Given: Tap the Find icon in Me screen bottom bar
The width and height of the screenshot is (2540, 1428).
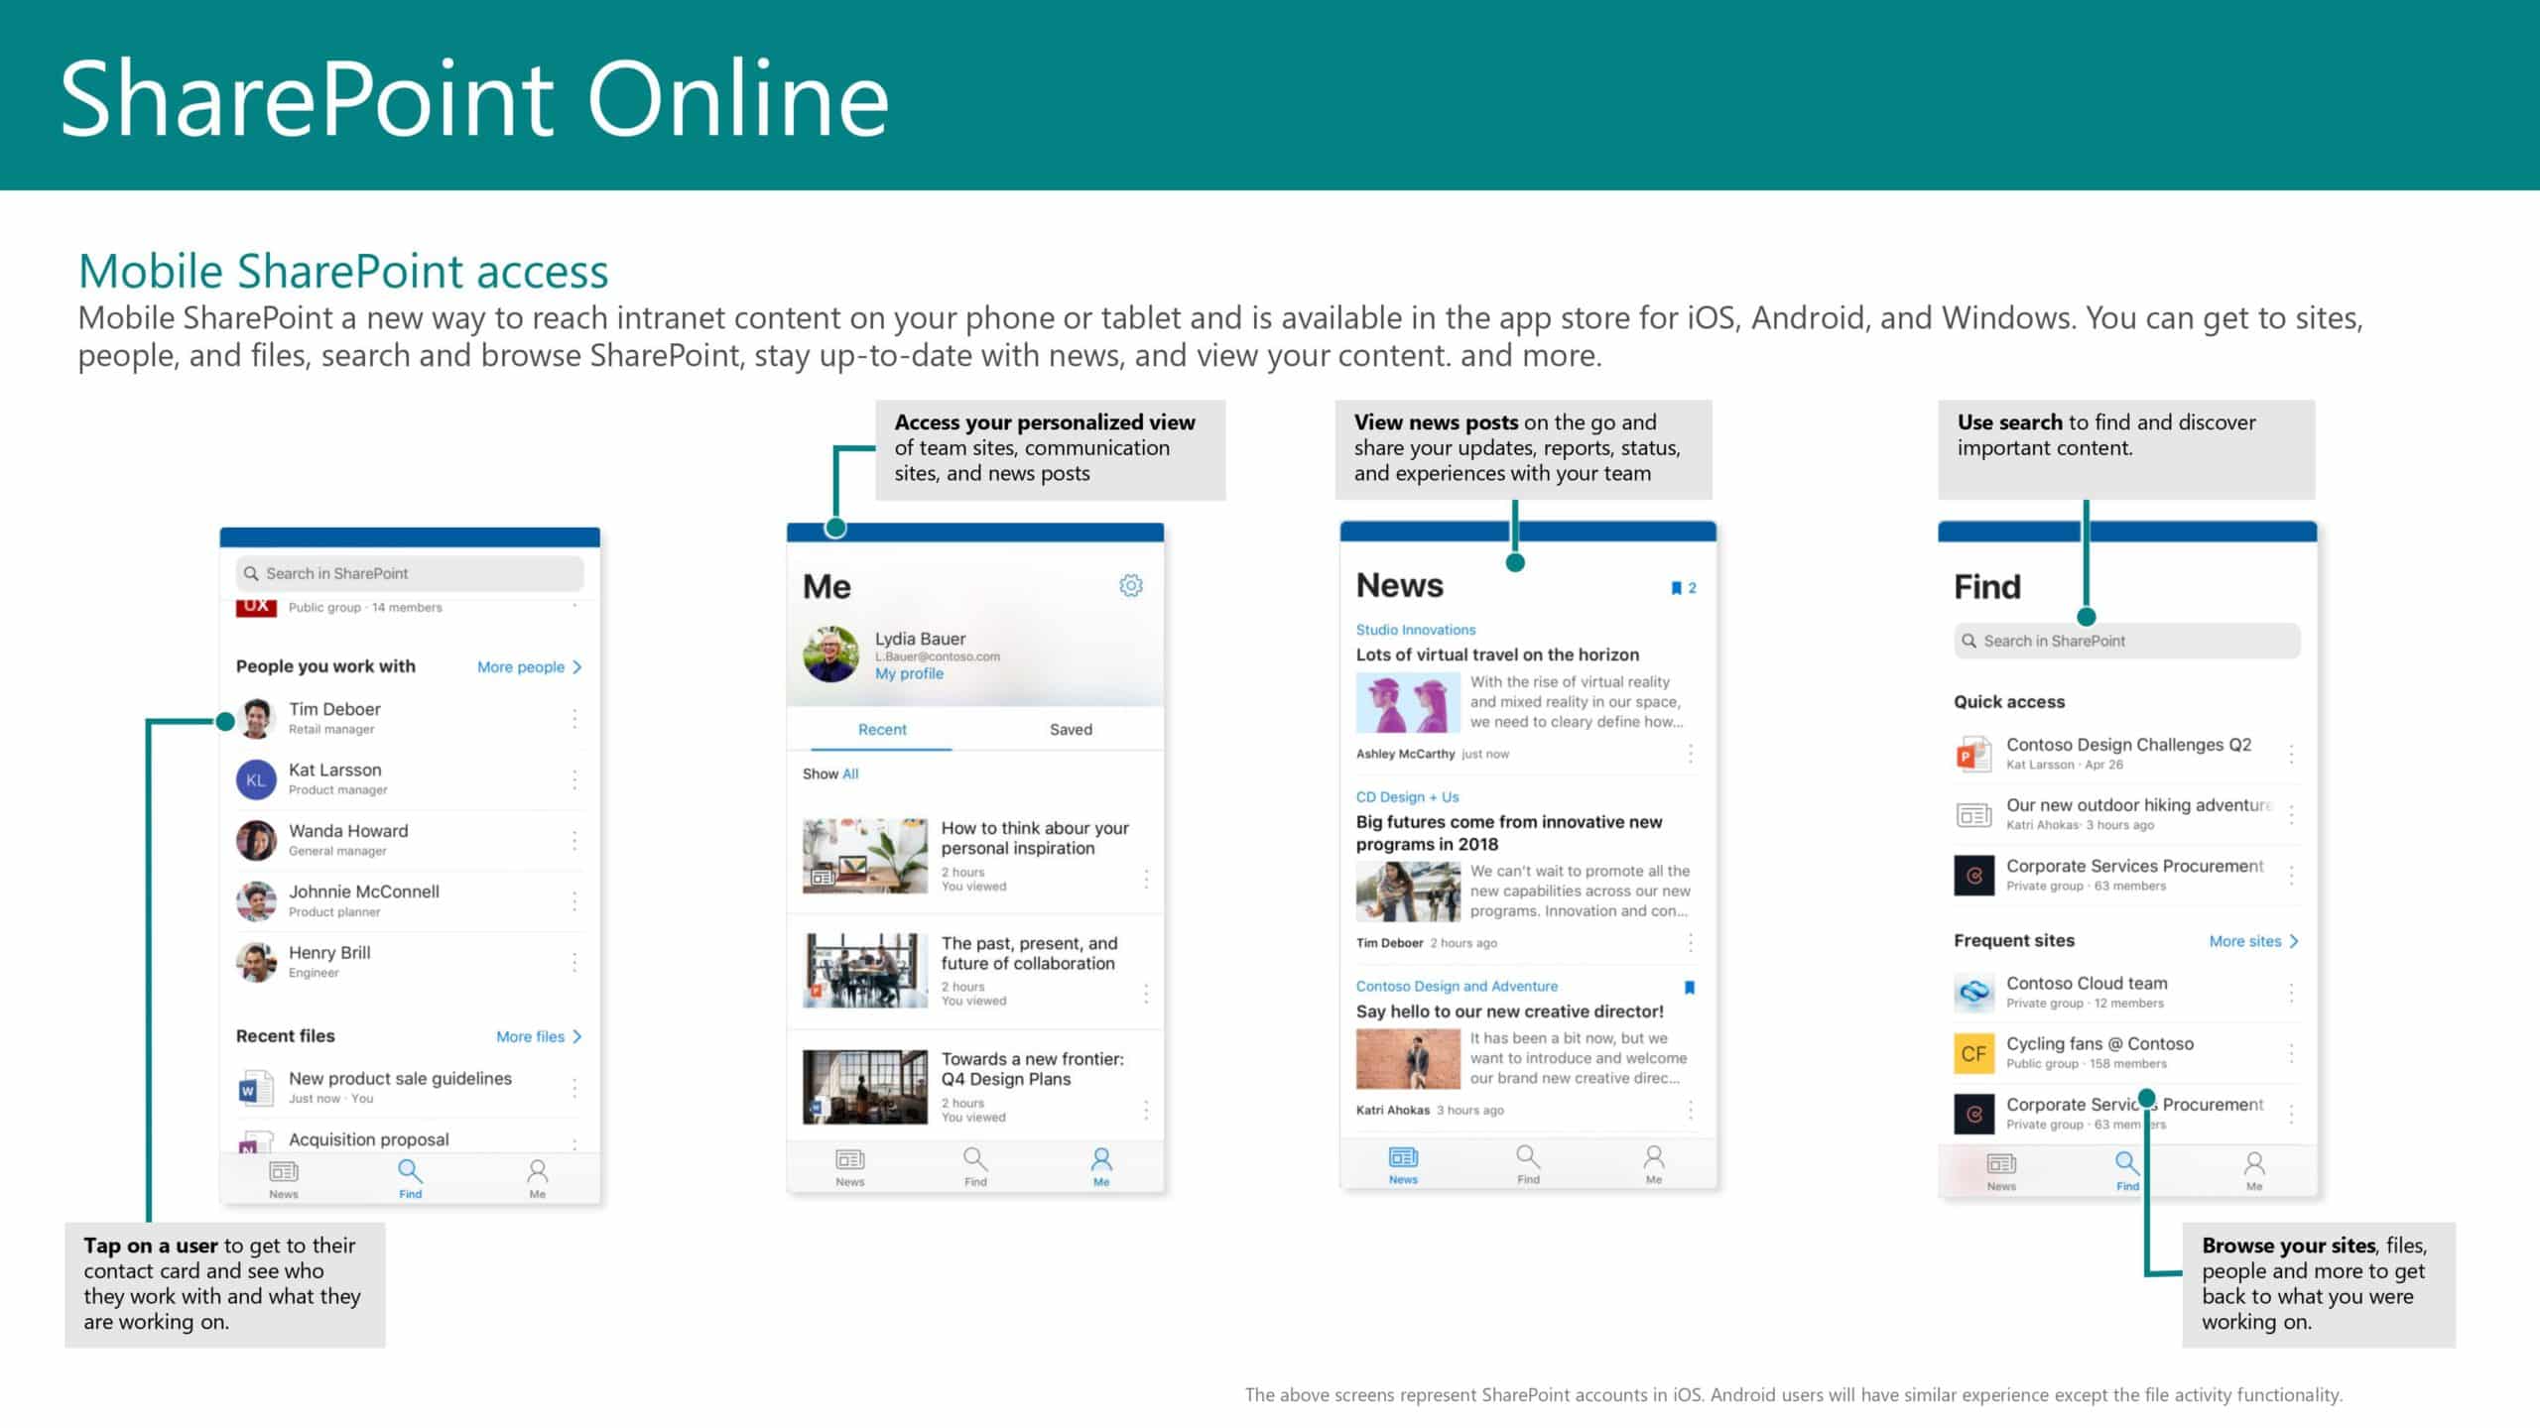Looking at the screenshot, I should pos(975,1166).
